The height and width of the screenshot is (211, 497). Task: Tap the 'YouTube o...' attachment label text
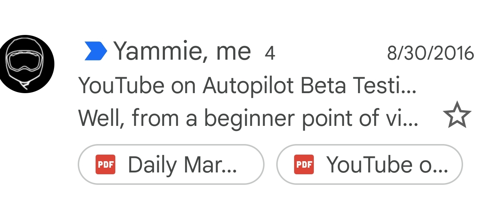(x=387, y=165)
